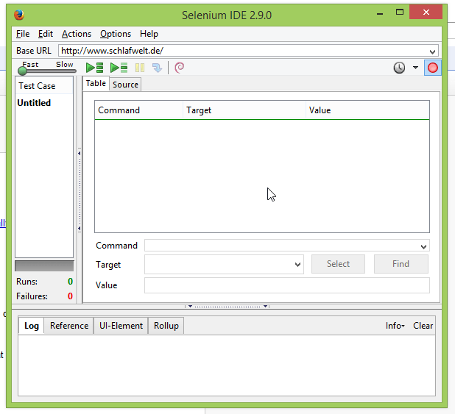The width and height of the screenshot is (455, 414).
Task: Minimize the Selenium IDE window
Action: coord(380,13)
